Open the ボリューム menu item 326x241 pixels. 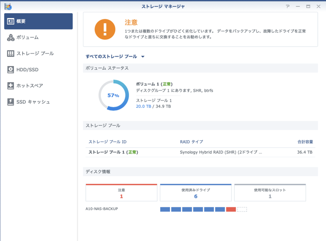coord(28,37)
